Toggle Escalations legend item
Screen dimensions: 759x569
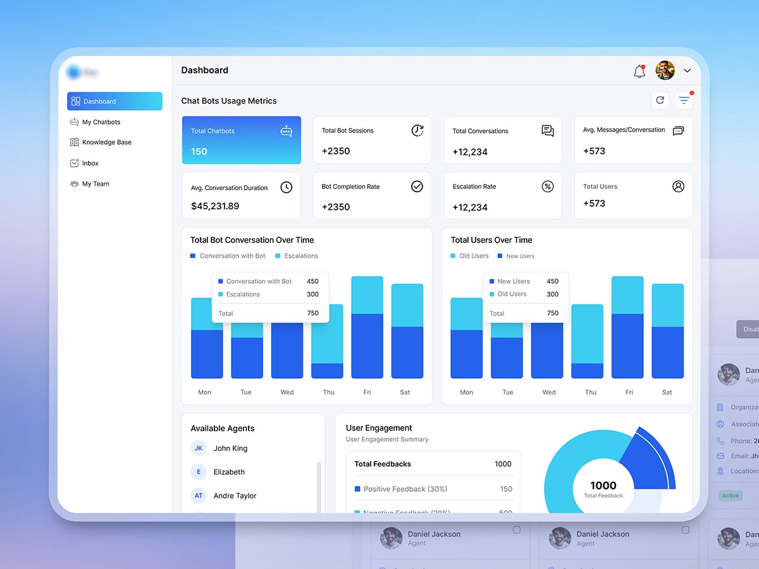pos(297,256)
